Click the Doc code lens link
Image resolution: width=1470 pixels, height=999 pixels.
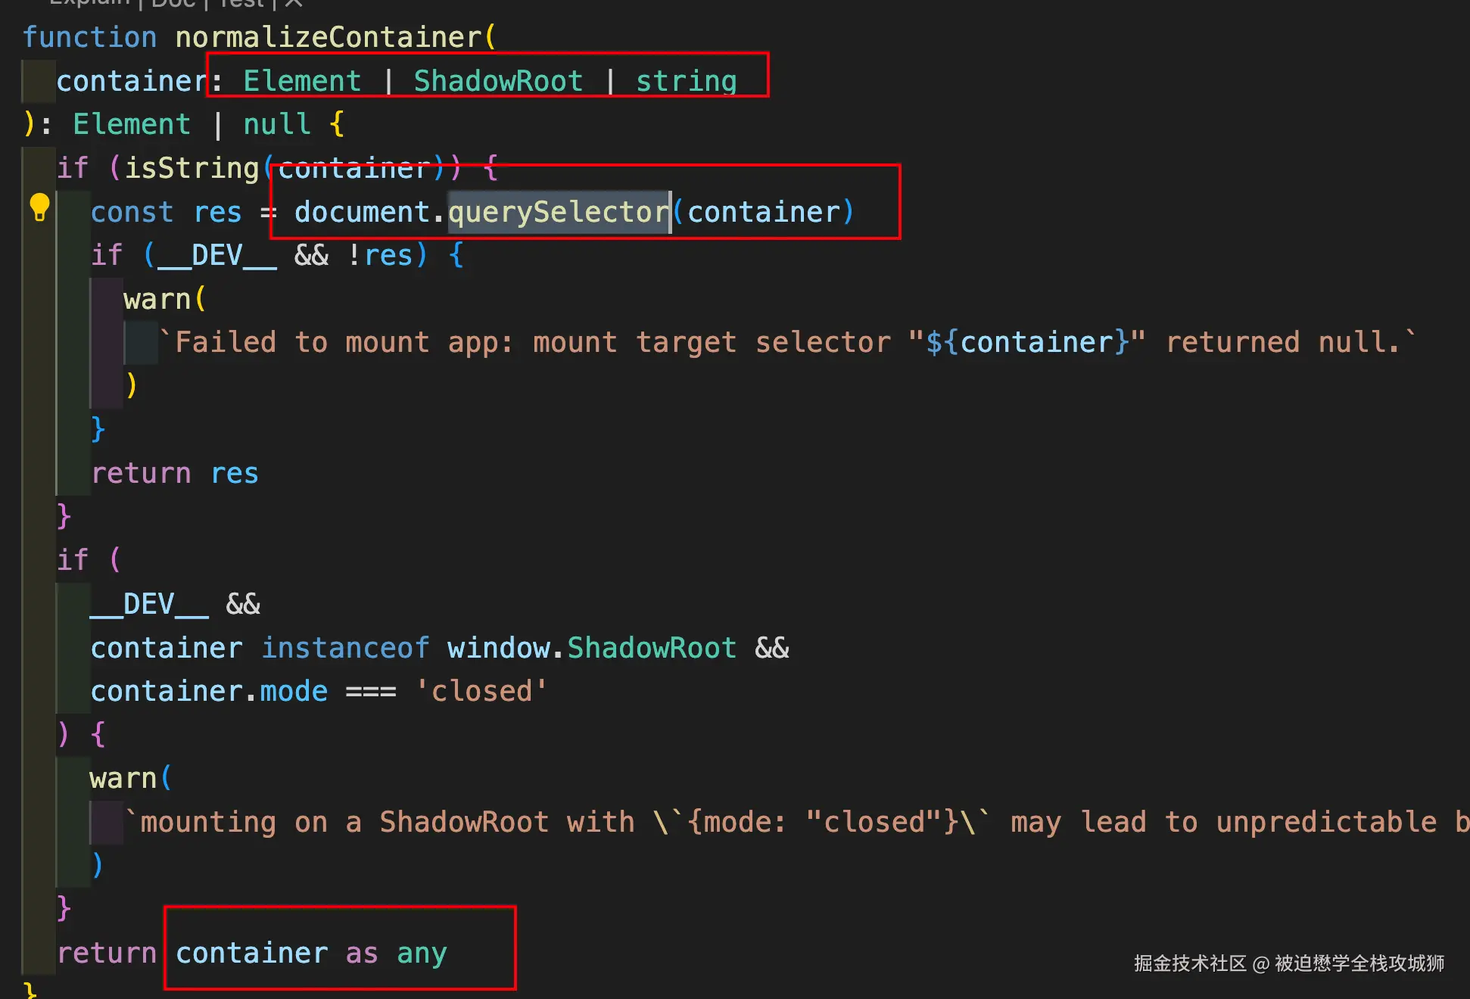pos(173,4)
